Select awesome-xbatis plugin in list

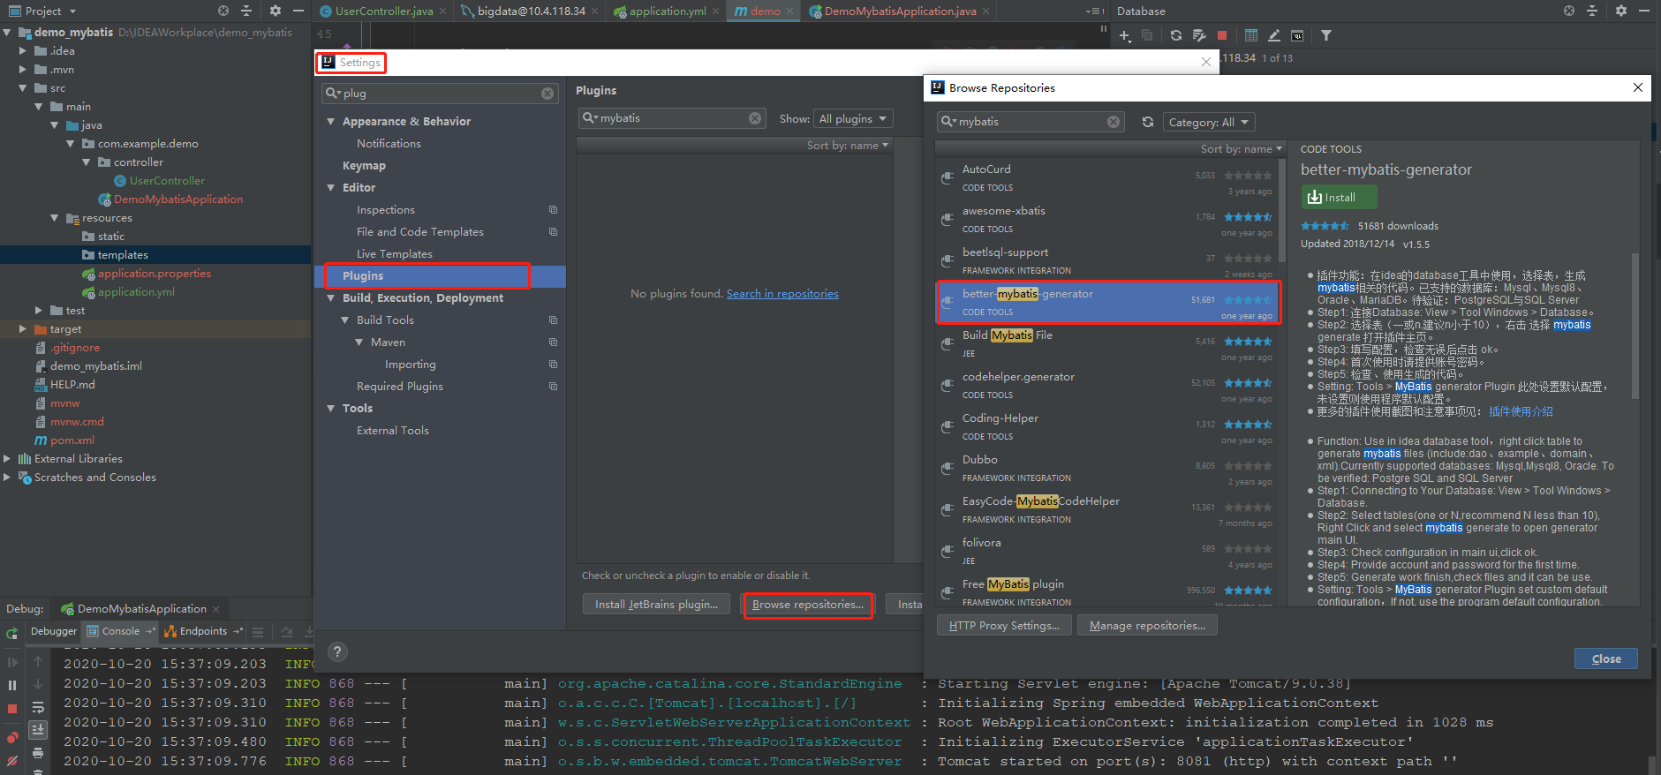[x=1107, y=220]
